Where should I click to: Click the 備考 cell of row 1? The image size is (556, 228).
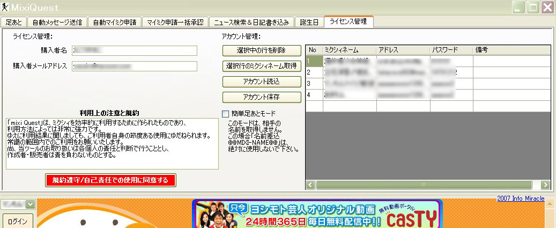tap(511, 61)
